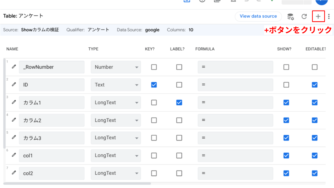Open the edit pencil for カラム2
The image size is (334, 188).
pos(14,120)
